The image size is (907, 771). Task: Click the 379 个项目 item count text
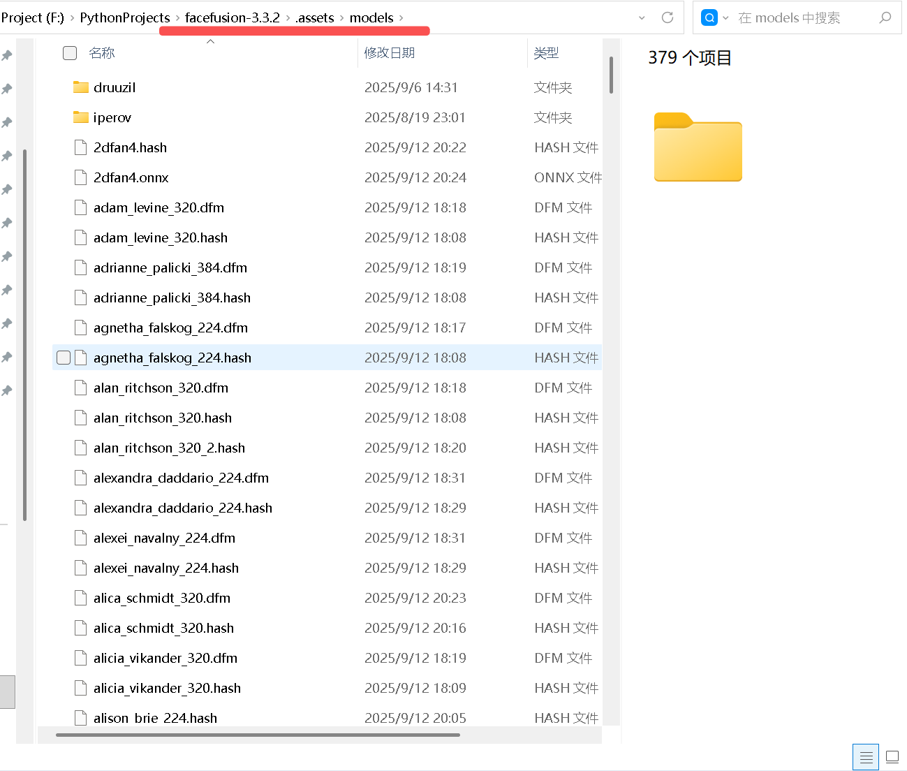tap(690, 57)
